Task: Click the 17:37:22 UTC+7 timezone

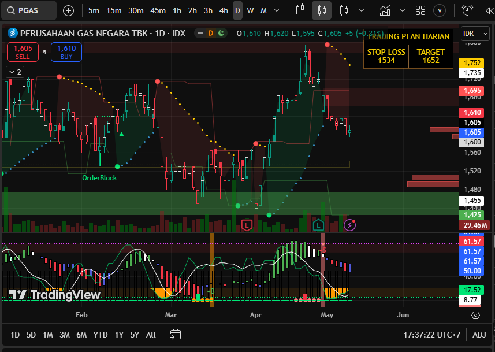Action: 432,335
